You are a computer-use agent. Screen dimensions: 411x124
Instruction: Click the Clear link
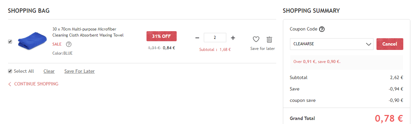(x=49, y=71)
